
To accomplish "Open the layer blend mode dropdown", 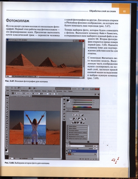I will (x=75, y=146).
